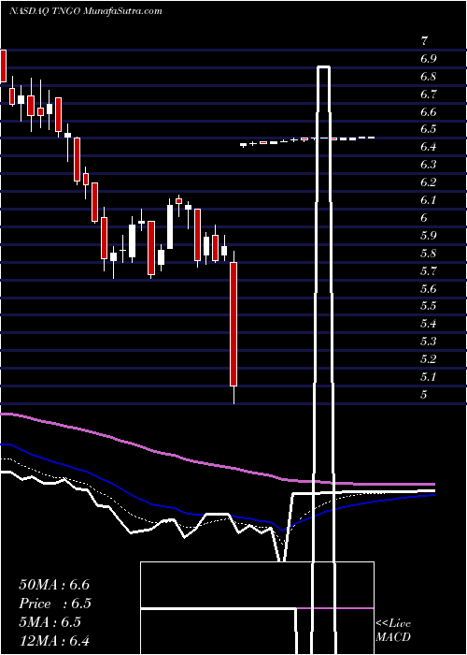Click the price axis label 7
The width and height of the screenshot is (467, 655).
(x=424, y=41)
